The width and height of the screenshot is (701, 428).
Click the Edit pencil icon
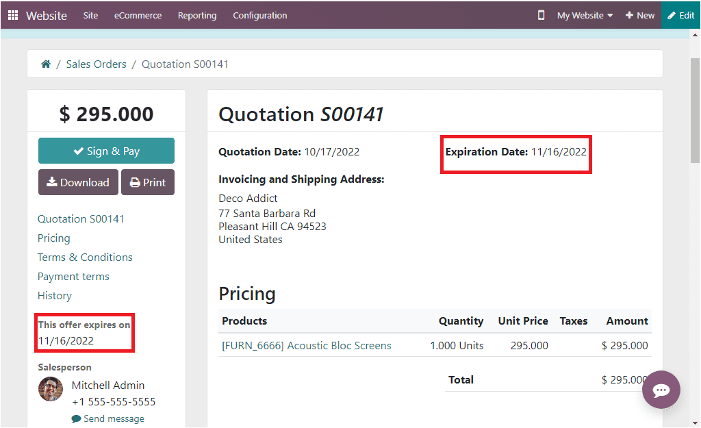673,14
